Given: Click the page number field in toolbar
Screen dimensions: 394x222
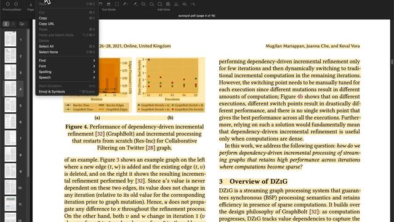Looking at the screenshot, I should tap(31, 4).
